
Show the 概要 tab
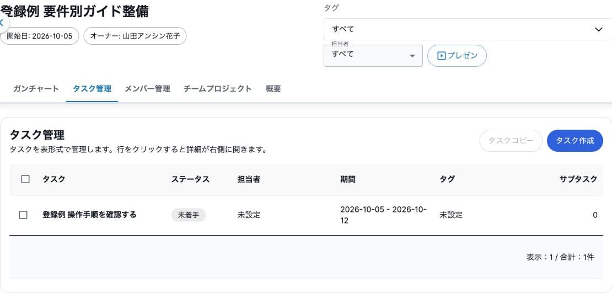point(273,89)
